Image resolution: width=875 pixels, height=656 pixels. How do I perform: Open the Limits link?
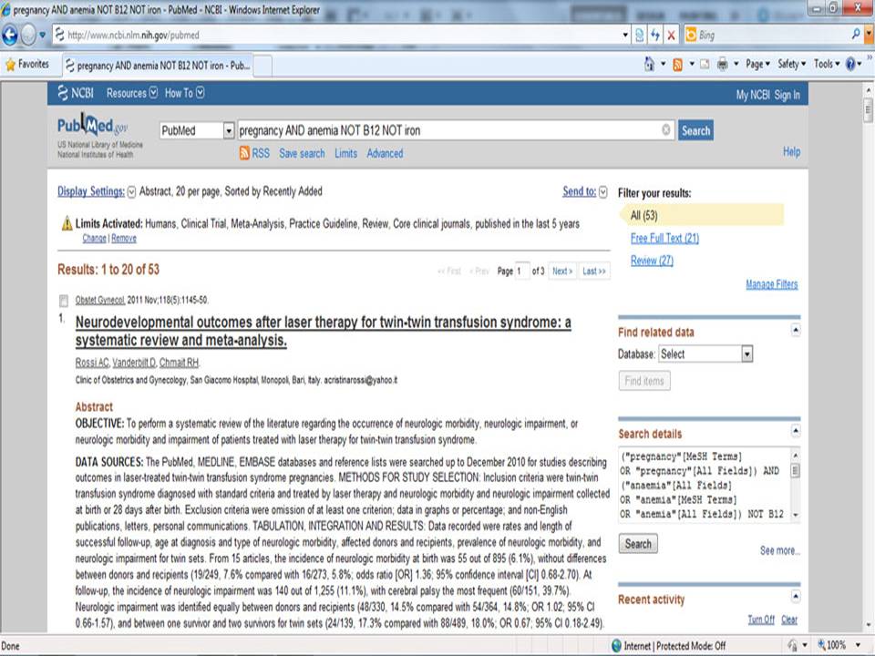[345, 153]
